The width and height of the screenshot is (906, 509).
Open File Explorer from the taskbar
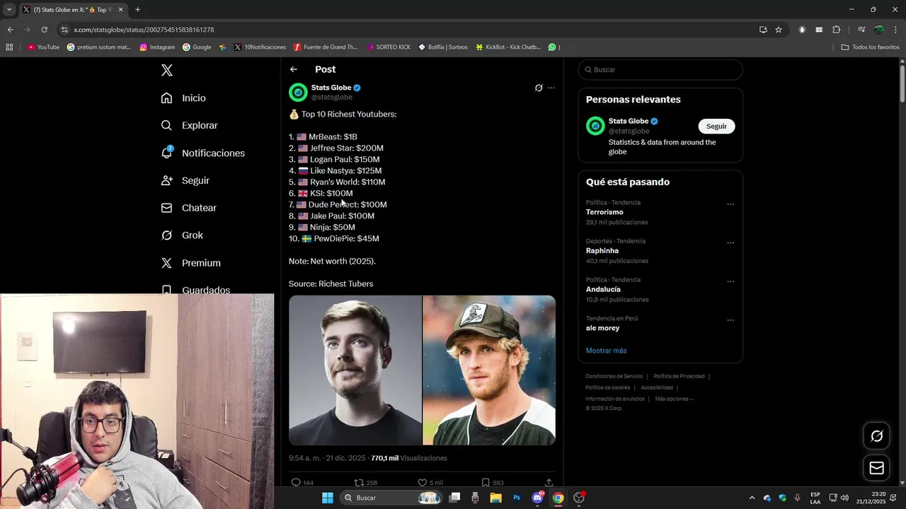495,498
